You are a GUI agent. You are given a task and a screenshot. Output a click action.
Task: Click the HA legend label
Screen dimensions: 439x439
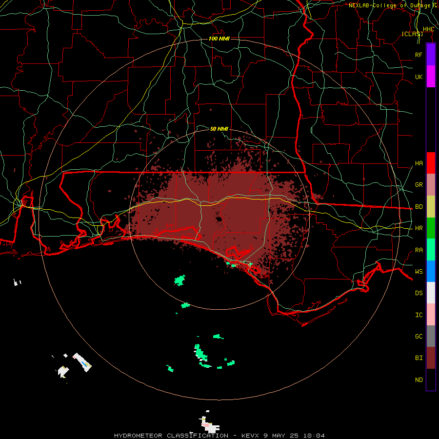coord(419,163)
